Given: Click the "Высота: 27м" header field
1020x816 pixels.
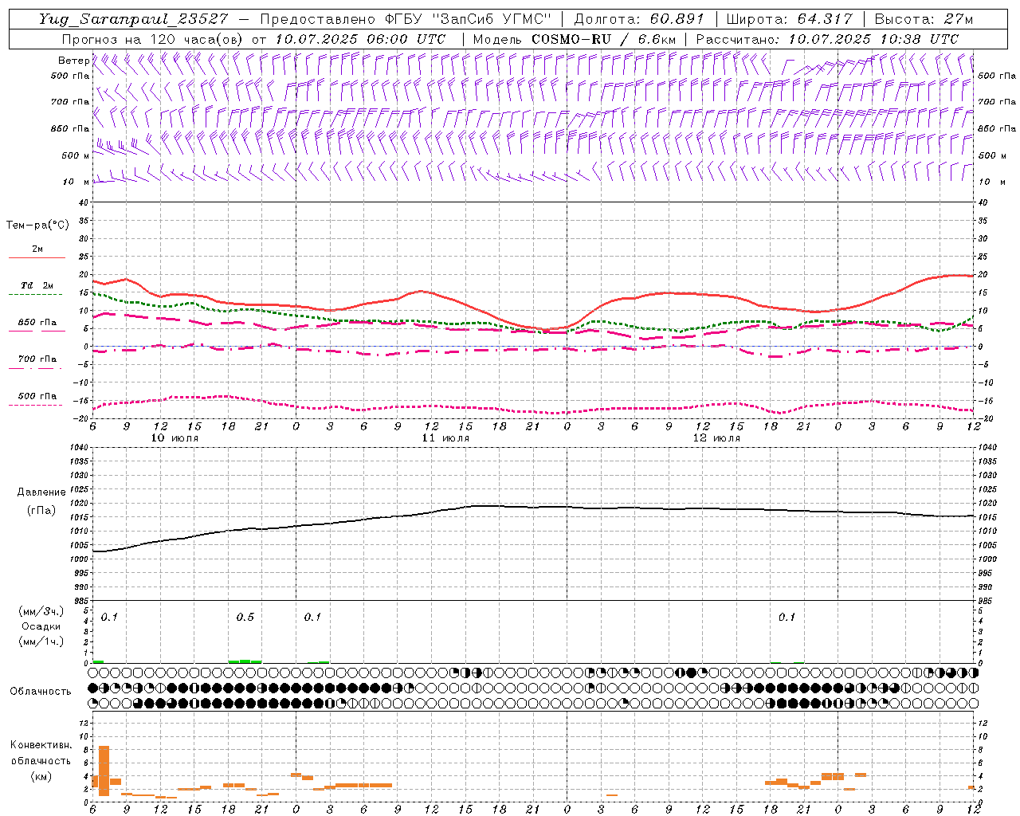Looking at the screenshot, I should tap(924, 19).
